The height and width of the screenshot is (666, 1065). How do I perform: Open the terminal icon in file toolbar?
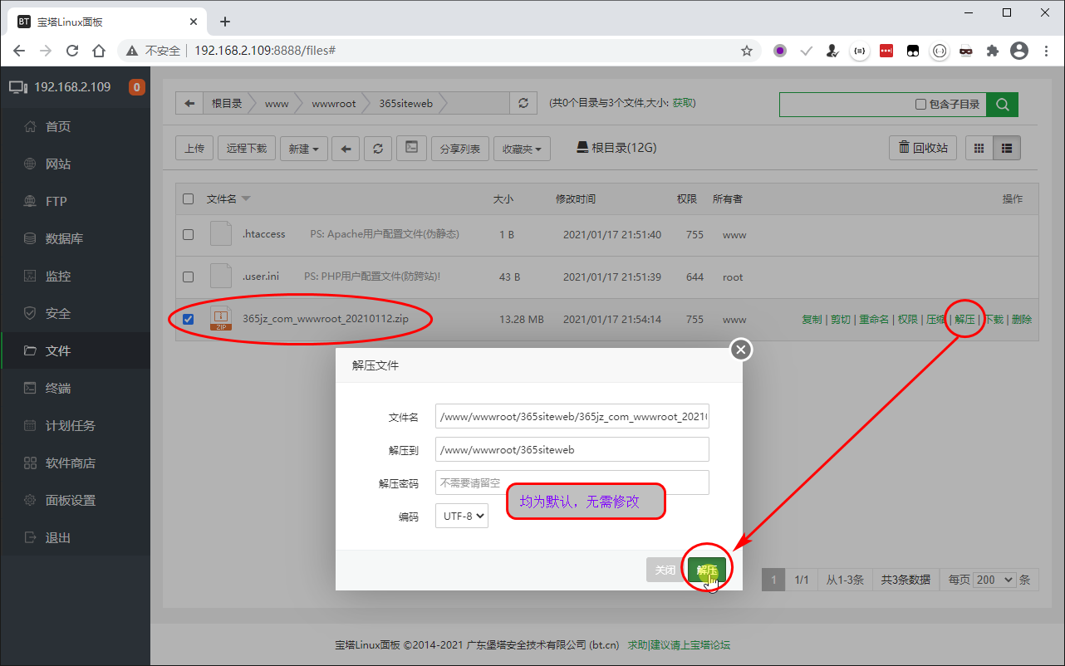pyautogui.click(x=411, y=149)
